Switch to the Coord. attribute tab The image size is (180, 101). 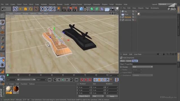click(x=129, y=61)
